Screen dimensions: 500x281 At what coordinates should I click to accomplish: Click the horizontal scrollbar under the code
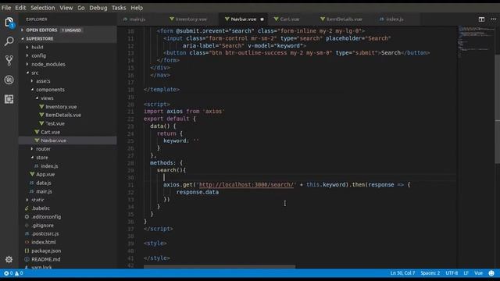[220, 267]
